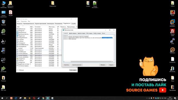Viewport: 178px width, 100px height.
Task: Select the vmware-hostd.exe process row
Action: tap(39, 55)
